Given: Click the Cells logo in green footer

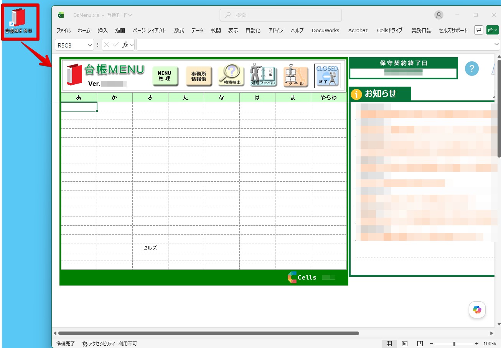Looking at the screenshot, I should pos(302,277).
